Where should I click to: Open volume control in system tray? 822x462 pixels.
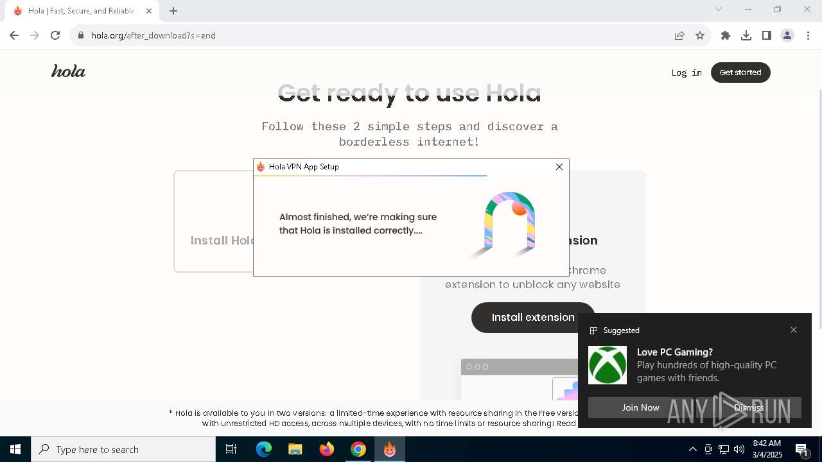pyautogui.click(x=739, y=449)
